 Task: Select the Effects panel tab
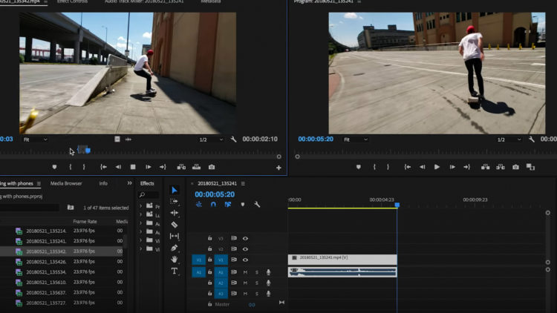tap(147, 183)
